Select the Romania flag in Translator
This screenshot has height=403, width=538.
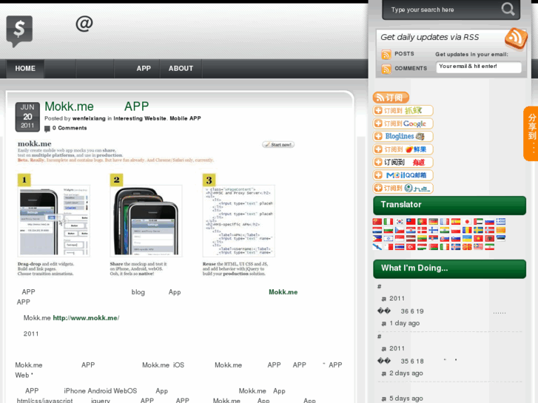(x=467, y=230)
